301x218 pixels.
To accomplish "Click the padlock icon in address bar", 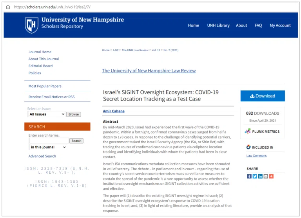I will (8, 7).
